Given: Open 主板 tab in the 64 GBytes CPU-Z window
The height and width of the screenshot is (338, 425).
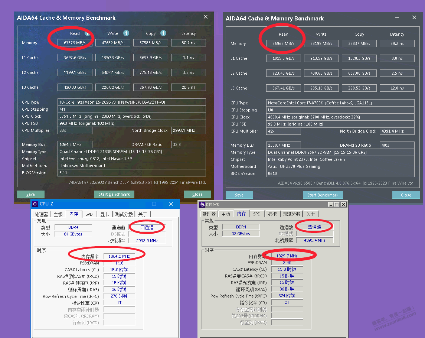Looking at the screenshot, I should coord(58,214).
